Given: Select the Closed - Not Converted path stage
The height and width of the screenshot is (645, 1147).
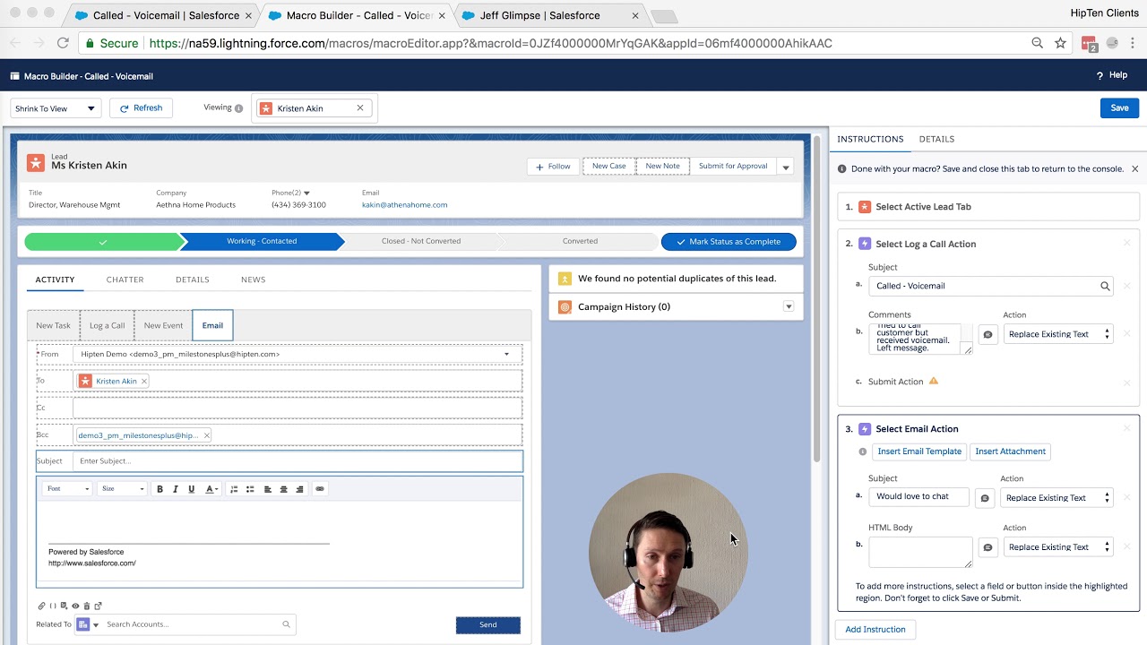Looking at the screenshot, I should 420,241.
